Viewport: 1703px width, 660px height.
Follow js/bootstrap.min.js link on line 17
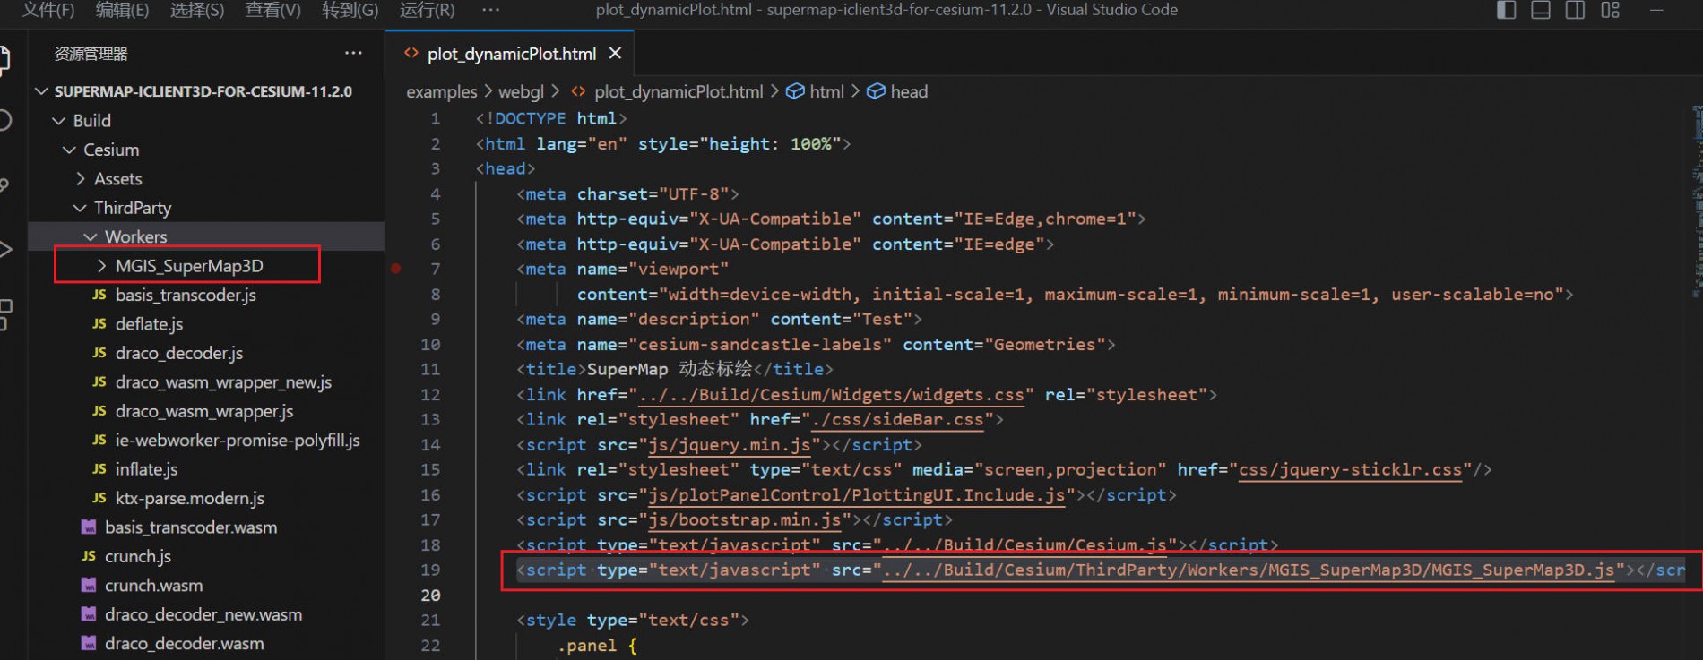coord(744,520)
